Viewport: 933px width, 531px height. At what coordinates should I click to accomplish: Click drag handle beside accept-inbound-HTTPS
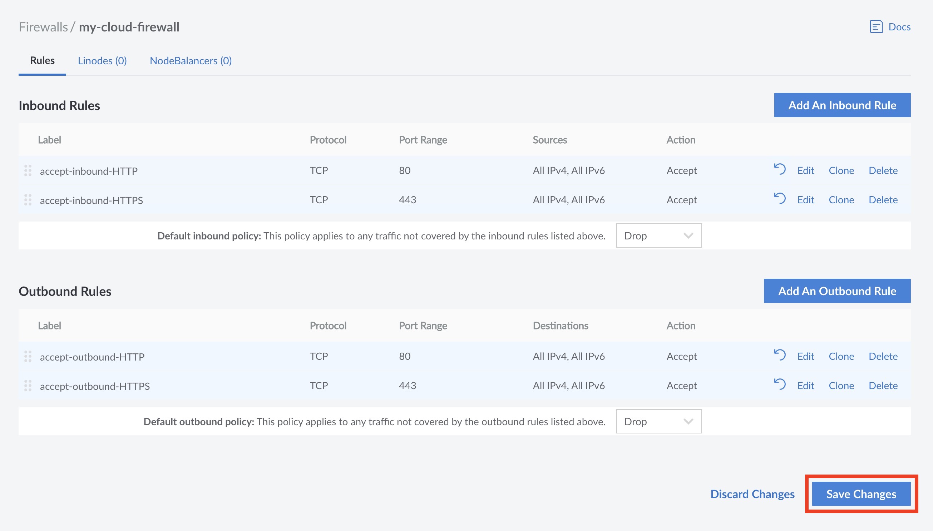(x=28, y=200)
